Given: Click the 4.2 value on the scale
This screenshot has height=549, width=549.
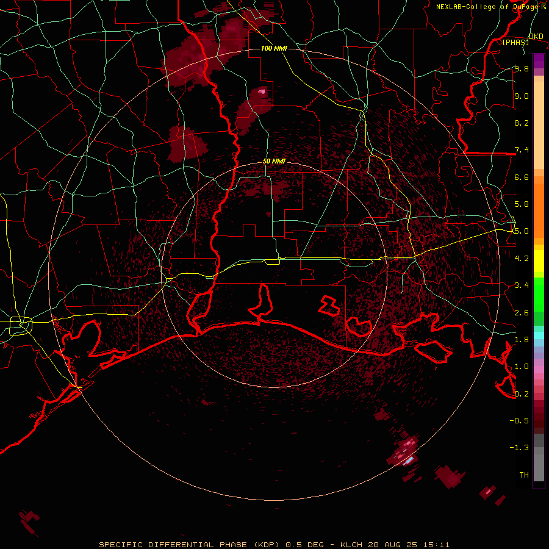Looking at the screenshot, I should click(x=522, y=259).
